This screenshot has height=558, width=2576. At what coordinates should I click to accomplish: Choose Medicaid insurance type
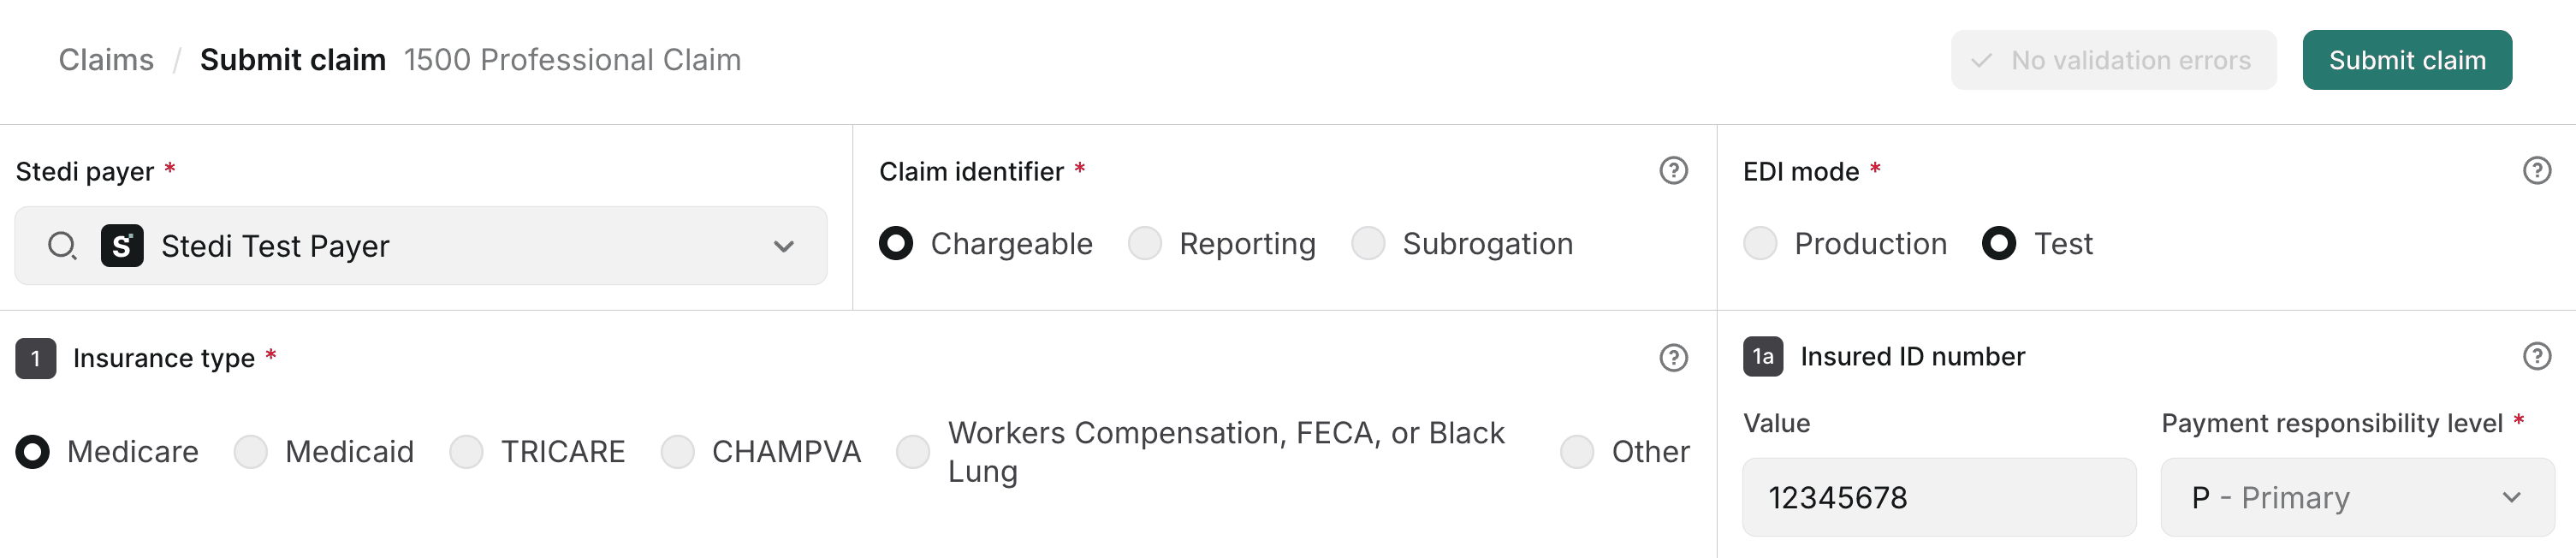point(250,452)
